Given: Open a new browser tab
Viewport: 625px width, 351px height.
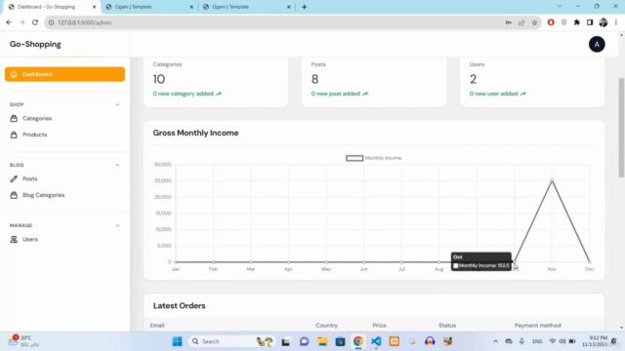Looking at the screenshot, I should point(304,7).
